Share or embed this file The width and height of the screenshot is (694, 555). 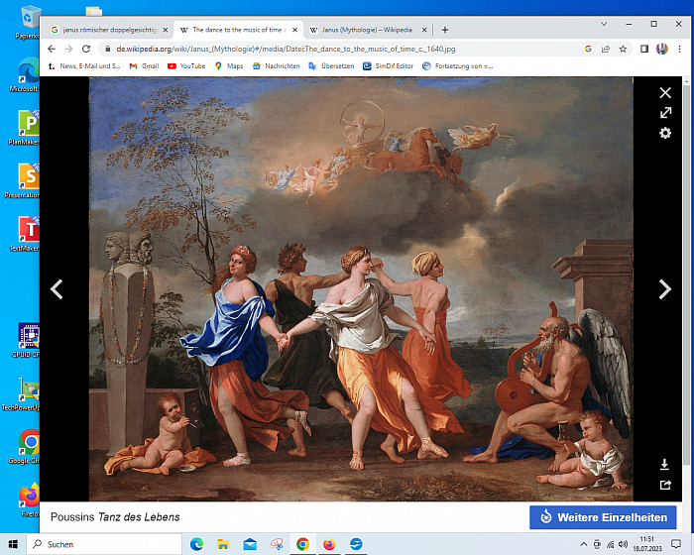click(x=665, y=485)
